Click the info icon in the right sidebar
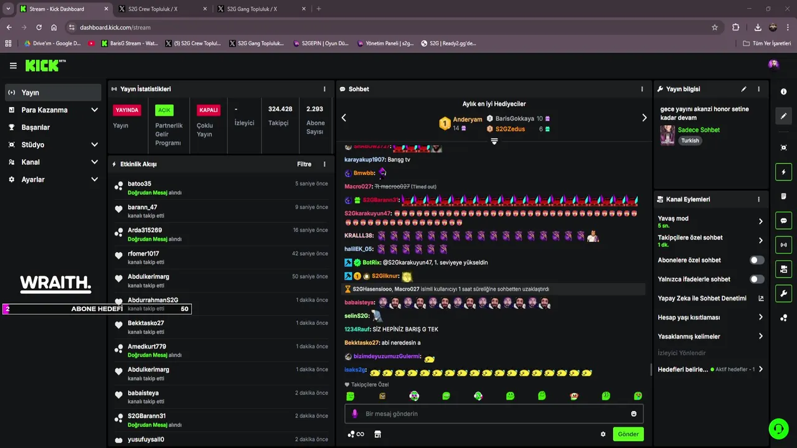Image resolution: width=797 pixels, height=448 pixels. (783, 91)
